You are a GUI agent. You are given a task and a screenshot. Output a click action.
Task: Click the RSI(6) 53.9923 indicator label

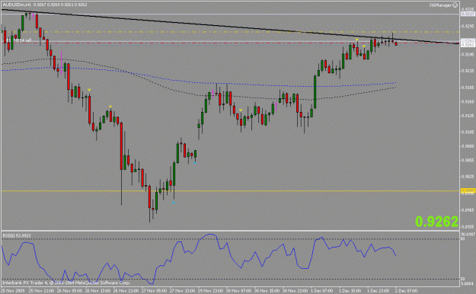pos(17,235)
